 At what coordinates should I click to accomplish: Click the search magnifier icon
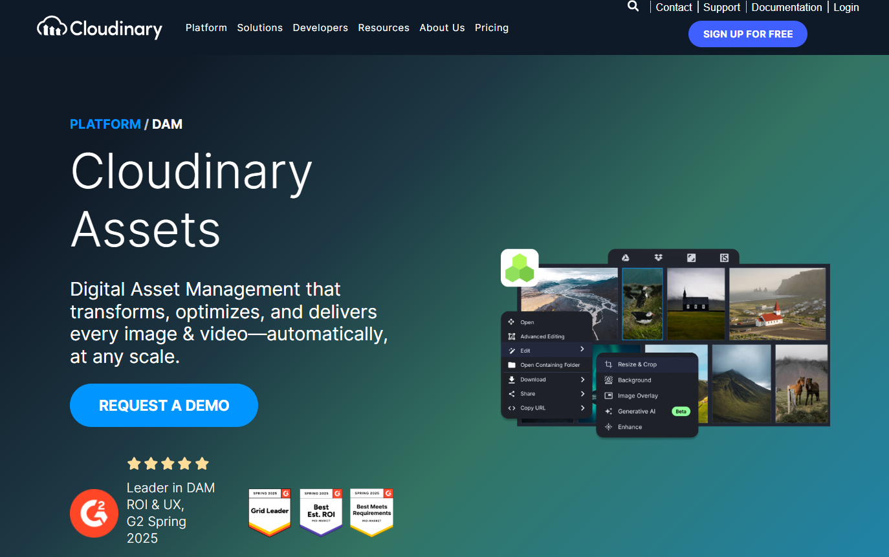tap(633, 6)
